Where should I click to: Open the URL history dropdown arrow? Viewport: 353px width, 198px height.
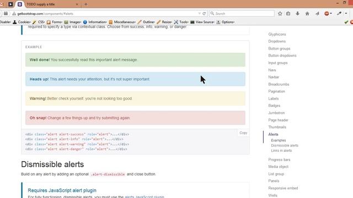tap(199, 13)
